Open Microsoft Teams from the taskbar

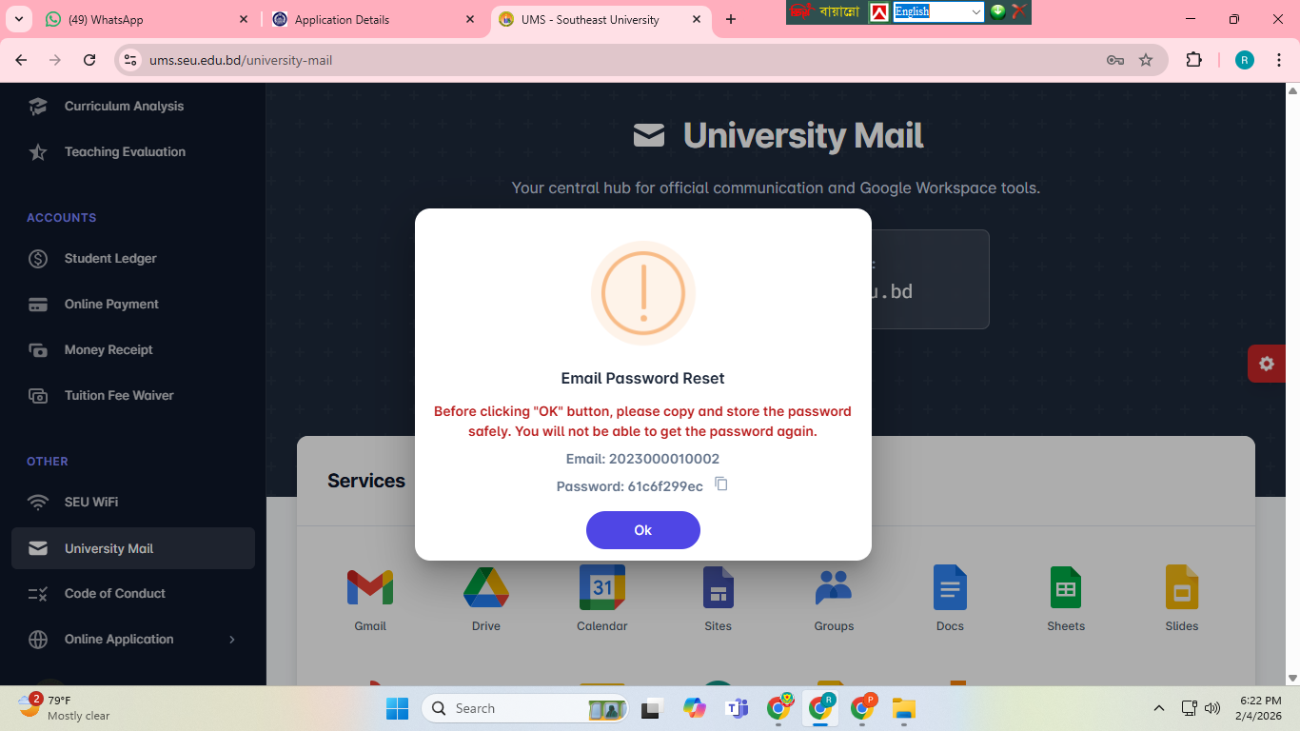(737, 708)
